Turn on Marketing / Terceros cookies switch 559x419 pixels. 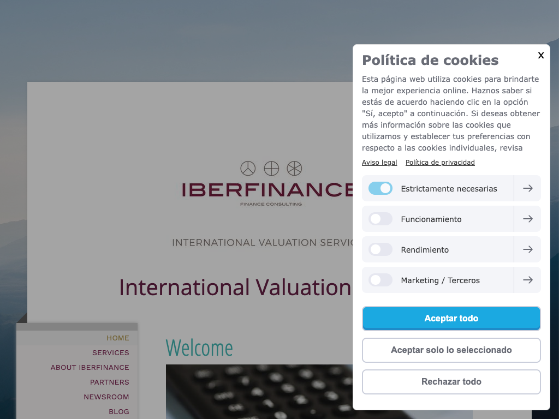coord(380,280)
